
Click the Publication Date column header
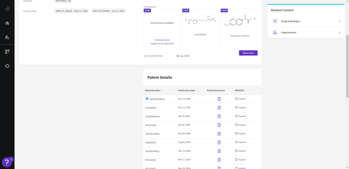coord(186,90)
